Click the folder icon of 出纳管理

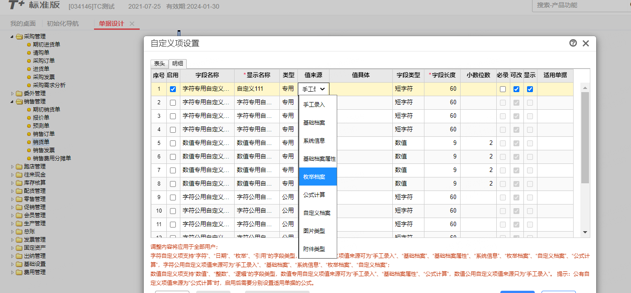pyautogui.click(x=19, y=256)
